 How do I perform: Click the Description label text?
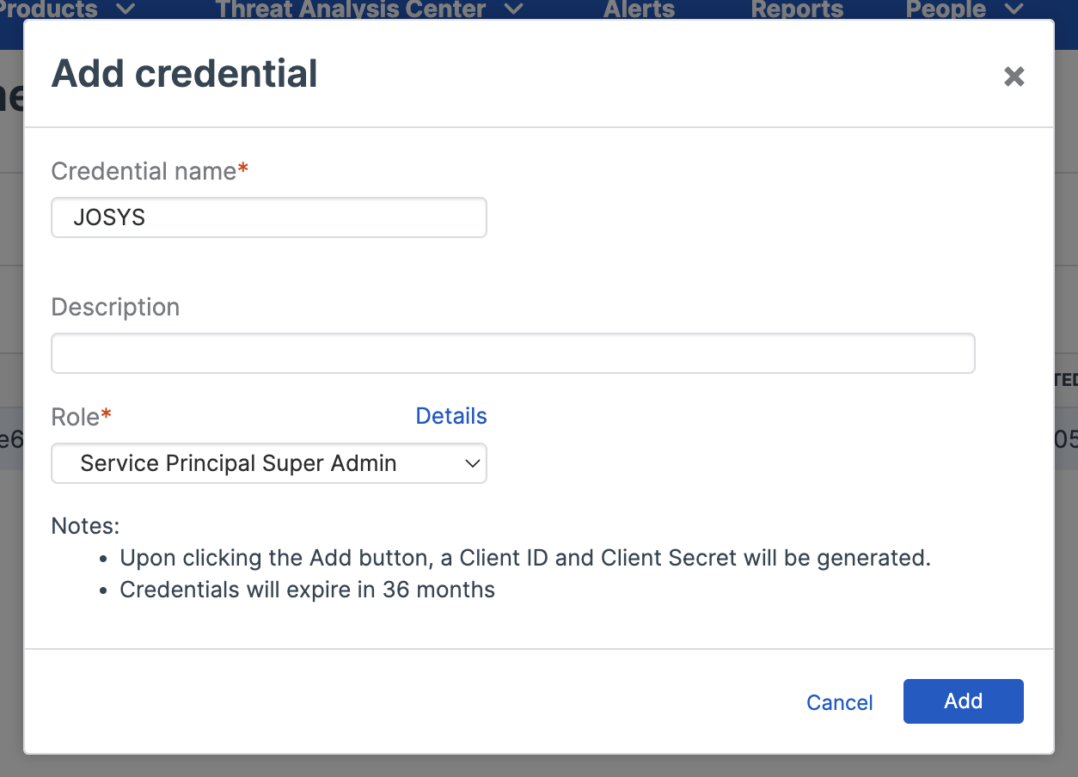[x=115, y=307]
